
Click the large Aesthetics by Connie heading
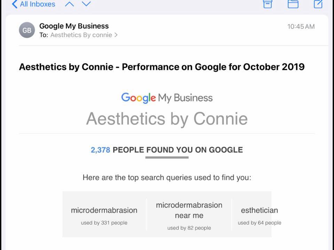pos(167,119)
